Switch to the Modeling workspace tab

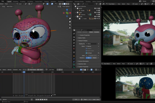pos(16,2)
